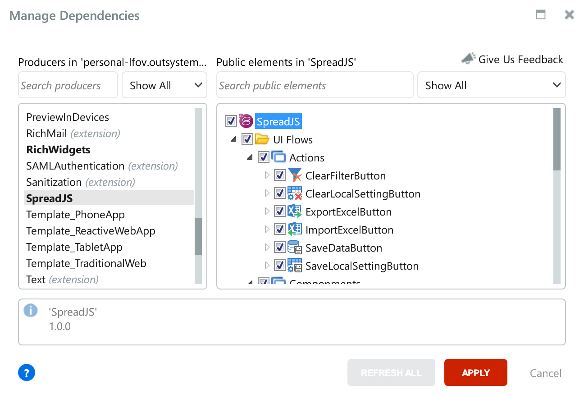Viewport: 584px width, 395px height.
Task: Open the public elements Show All dropdown
Action: pyautogui.click(x=492, y=85)
